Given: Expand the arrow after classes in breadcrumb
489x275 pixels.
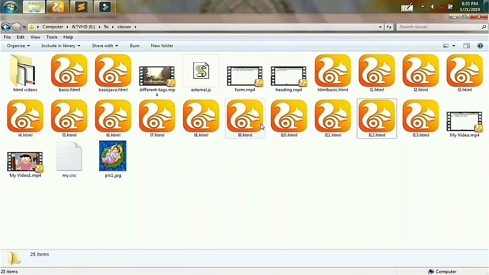Looking at the screenshot, I should [135, 27].
